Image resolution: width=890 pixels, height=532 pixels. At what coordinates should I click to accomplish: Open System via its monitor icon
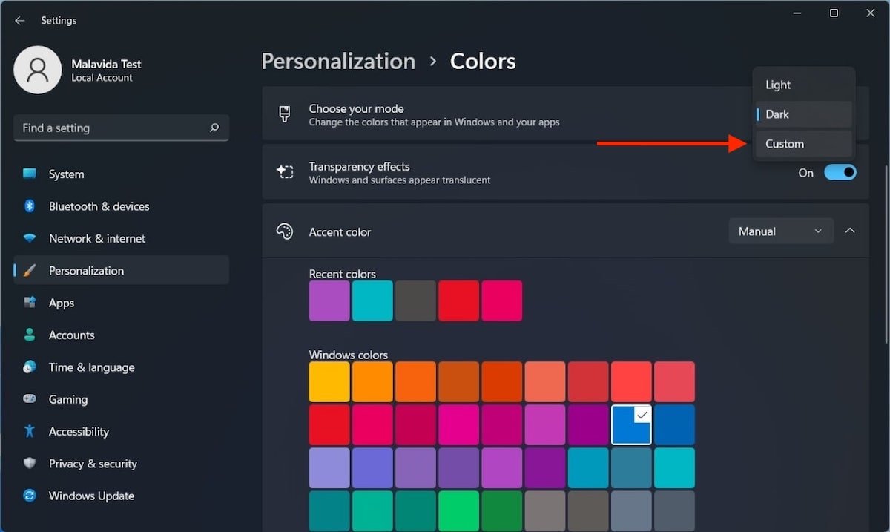(x=30, y=174)
